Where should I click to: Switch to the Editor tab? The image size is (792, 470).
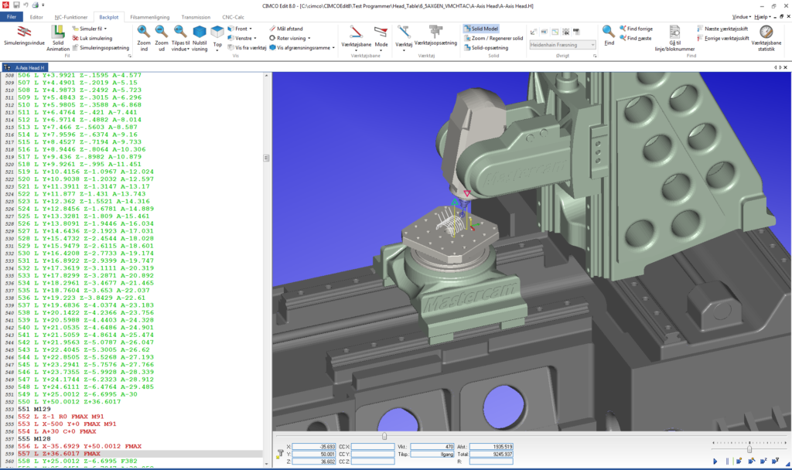coord(36,17)
